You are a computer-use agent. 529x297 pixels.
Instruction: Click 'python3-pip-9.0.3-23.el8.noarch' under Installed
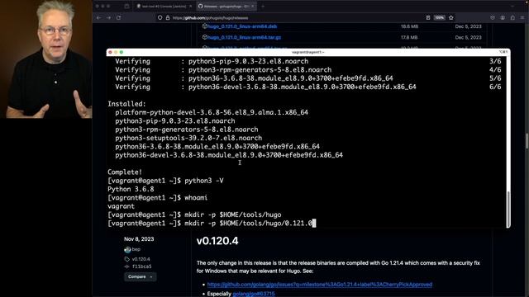tap(174, 121)
